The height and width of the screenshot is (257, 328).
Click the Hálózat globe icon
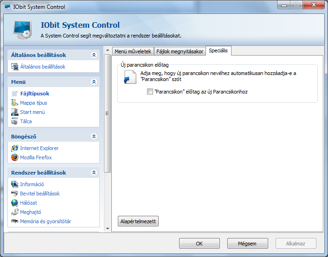15,203
